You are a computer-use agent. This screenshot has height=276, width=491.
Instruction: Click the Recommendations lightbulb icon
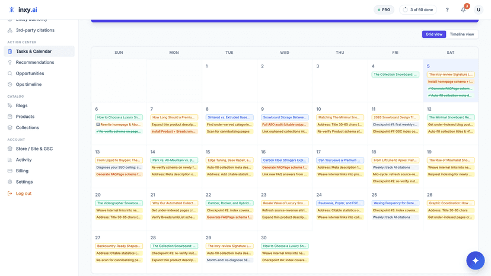point(9,62)
